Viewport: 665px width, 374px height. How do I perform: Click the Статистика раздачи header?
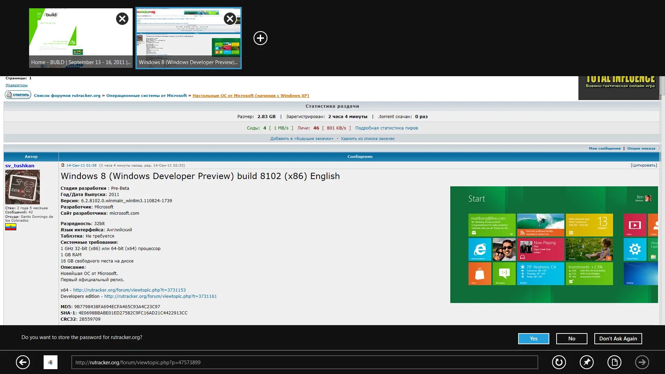(332, 106)
